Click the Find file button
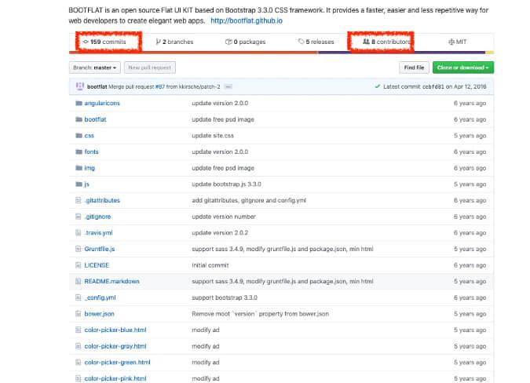This screenshot has width=530, height=383. tap(414, 68)
